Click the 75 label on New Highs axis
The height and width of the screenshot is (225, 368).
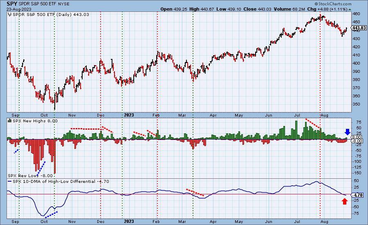359,122
